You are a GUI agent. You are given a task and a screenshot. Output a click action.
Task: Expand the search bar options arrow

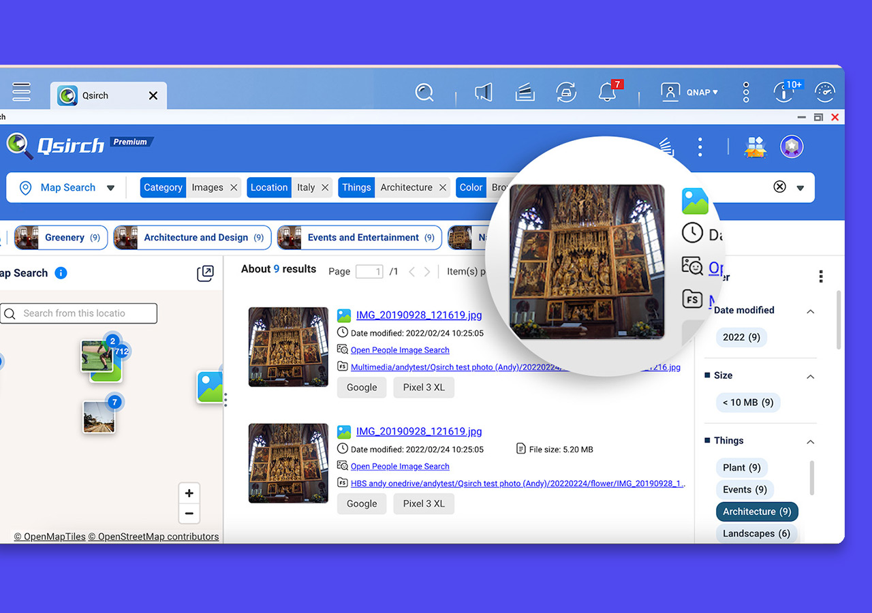800,188
